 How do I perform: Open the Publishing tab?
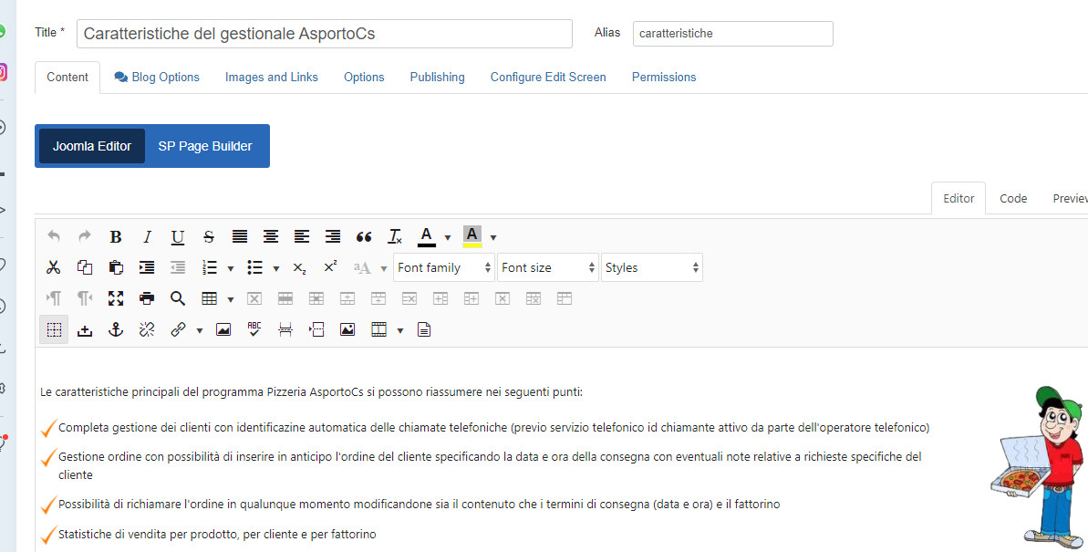[x=437, y=78]
